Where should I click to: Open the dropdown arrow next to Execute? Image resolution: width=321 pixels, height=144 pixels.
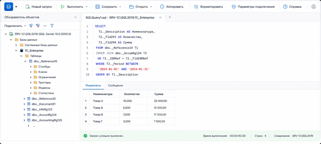(87, 7)
